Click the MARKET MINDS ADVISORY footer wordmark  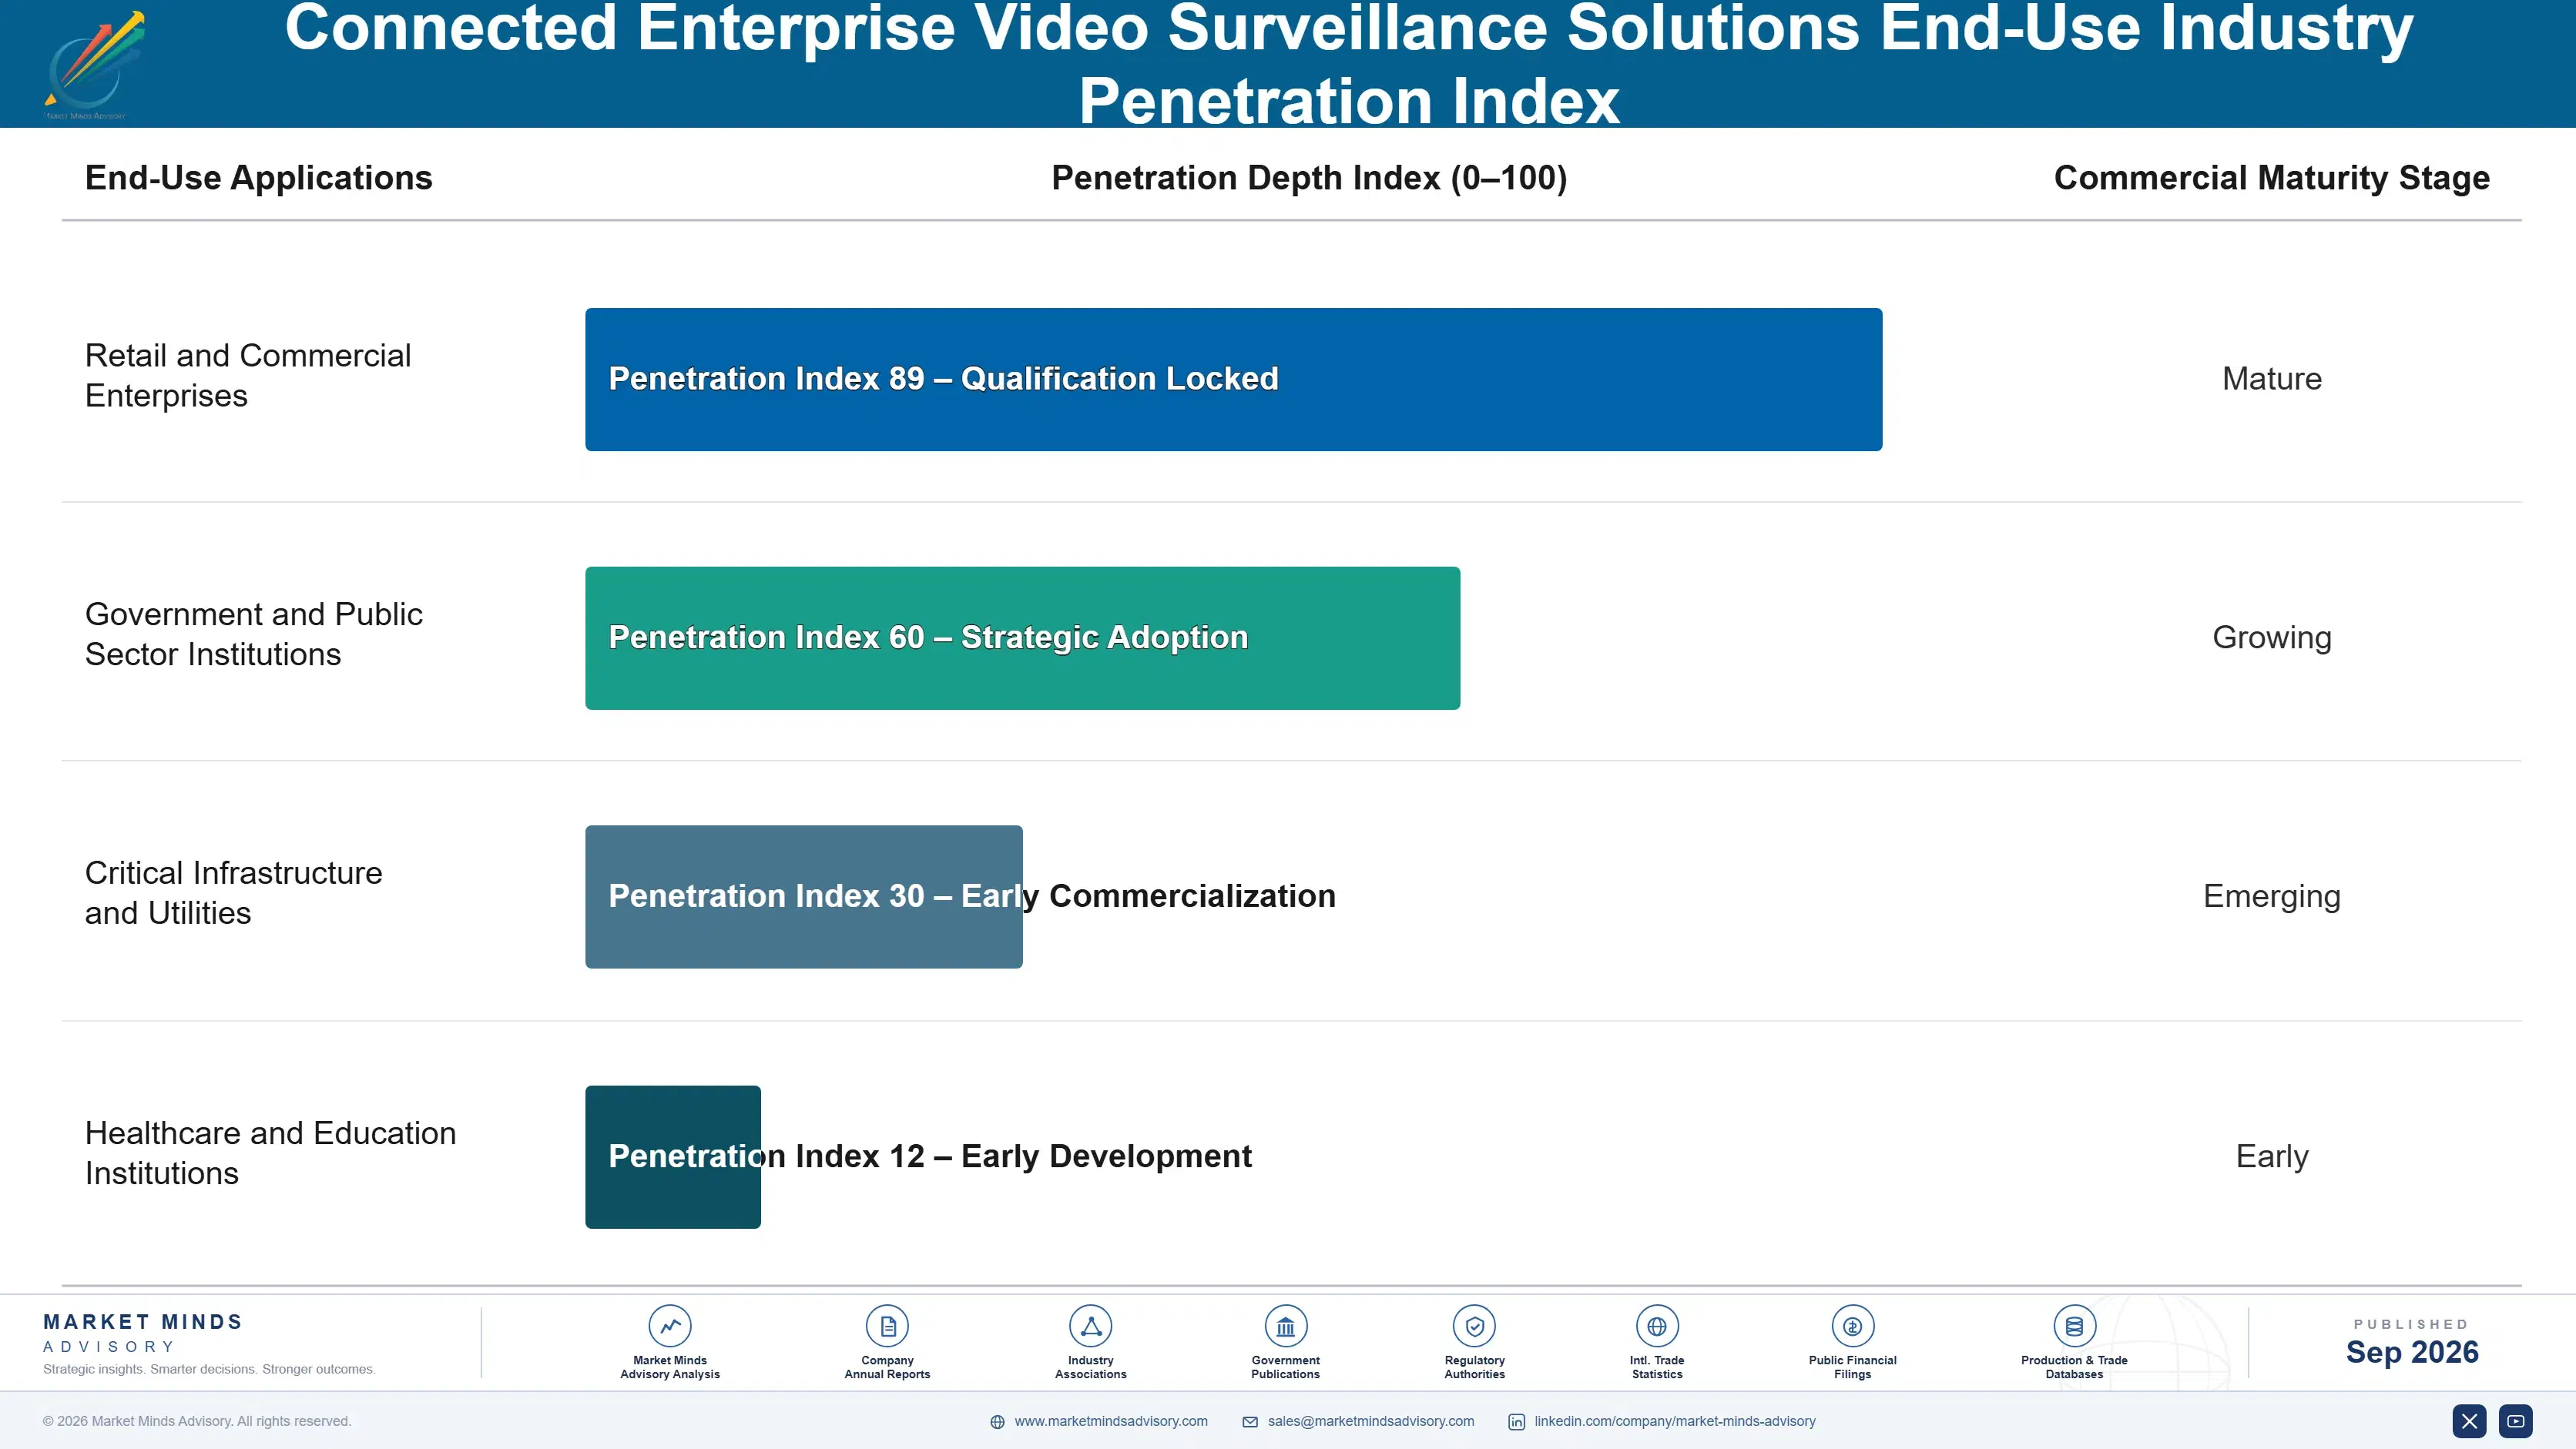pos(143,1333)
